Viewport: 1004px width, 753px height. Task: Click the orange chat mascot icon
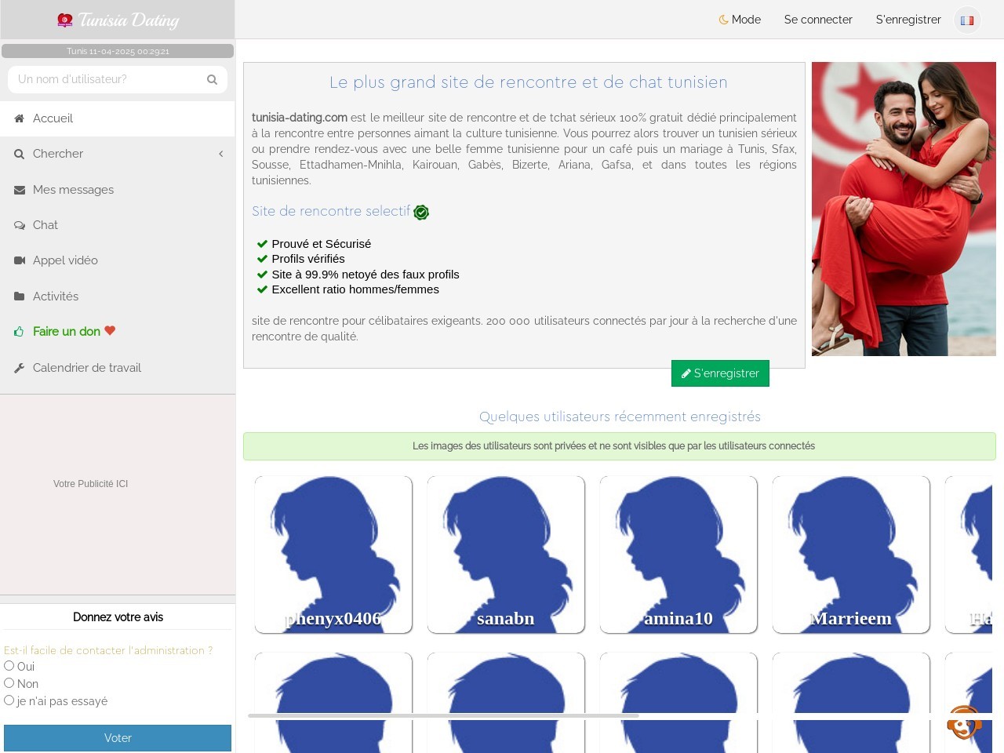[x=964, y=722]
